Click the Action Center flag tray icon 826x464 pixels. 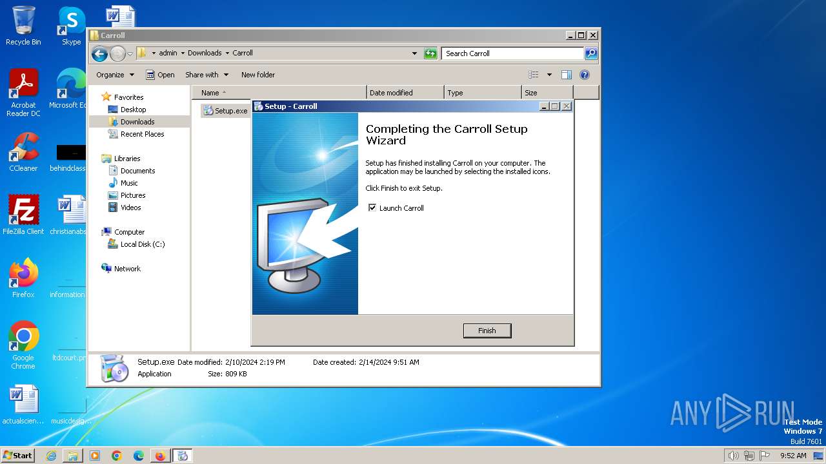765,456
